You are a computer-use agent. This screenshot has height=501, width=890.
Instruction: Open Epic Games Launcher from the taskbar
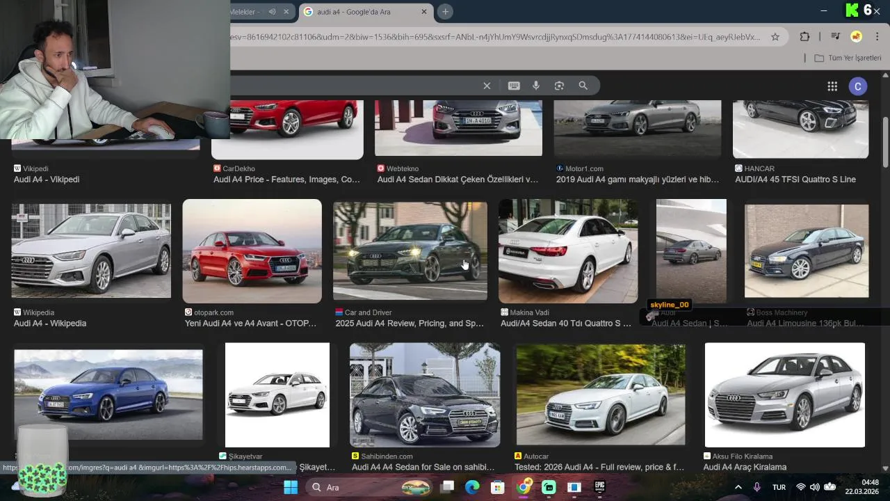pos(599,487)
